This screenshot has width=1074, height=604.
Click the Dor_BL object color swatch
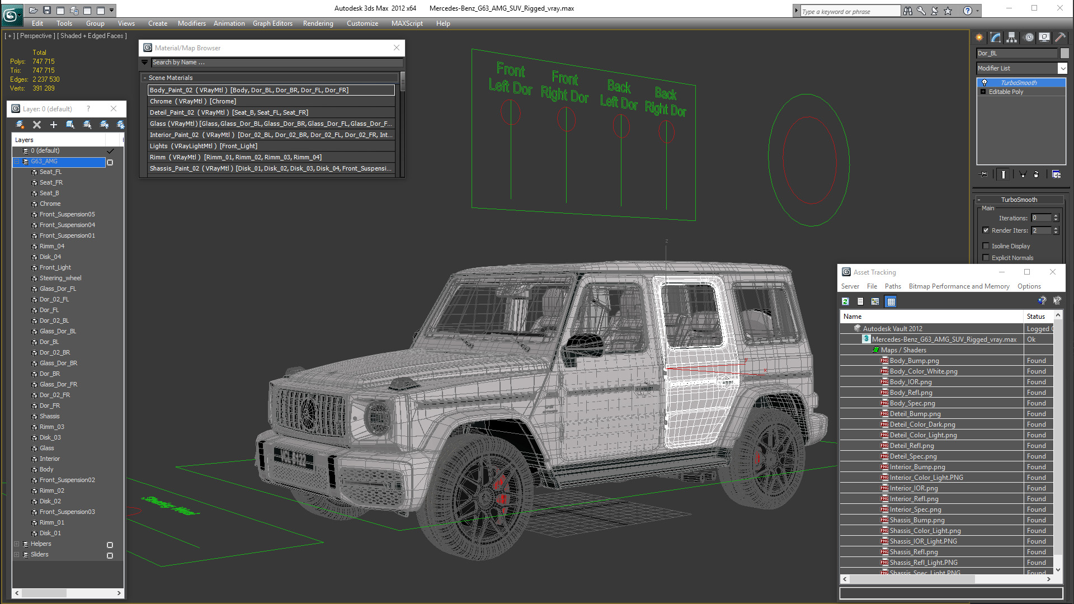1064,53
